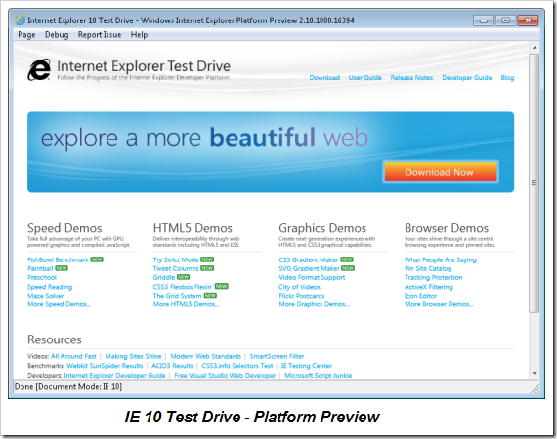Click the Internet Explorer logo on the page
Screen dimensions: 557x439
click(39, 70)
